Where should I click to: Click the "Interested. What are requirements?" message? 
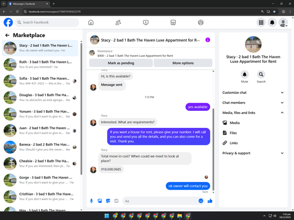(128, 122)
